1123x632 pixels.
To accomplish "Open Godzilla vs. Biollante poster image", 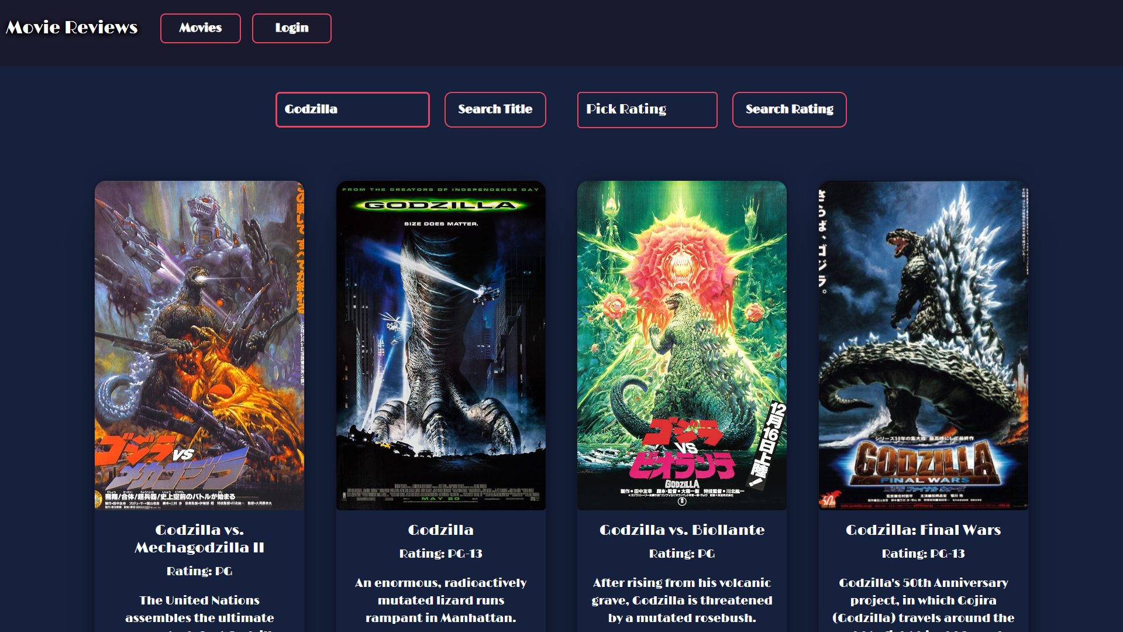I will point(681,345).
